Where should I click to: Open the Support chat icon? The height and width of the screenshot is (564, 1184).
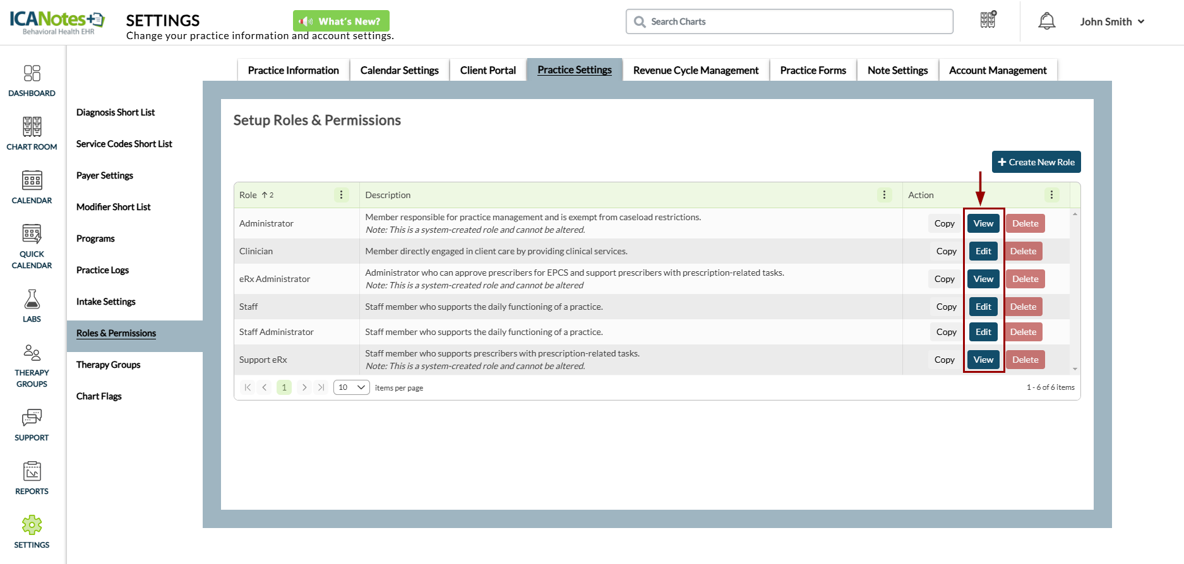(32, 418)
